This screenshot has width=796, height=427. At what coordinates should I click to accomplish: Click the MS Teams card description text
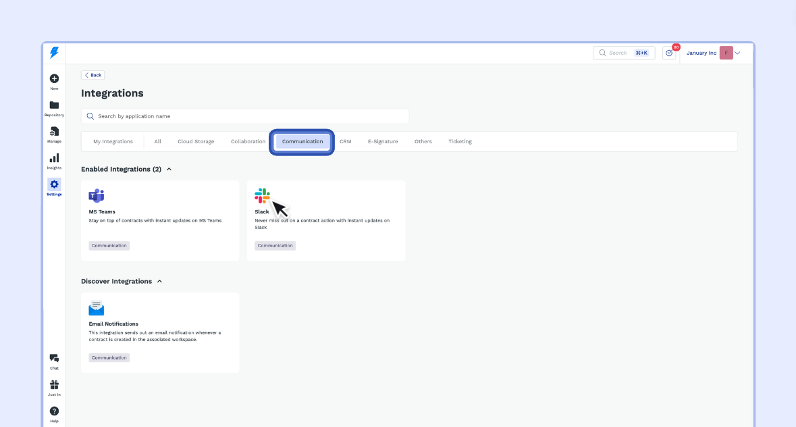pyautogui.click(x=155, y=221)
